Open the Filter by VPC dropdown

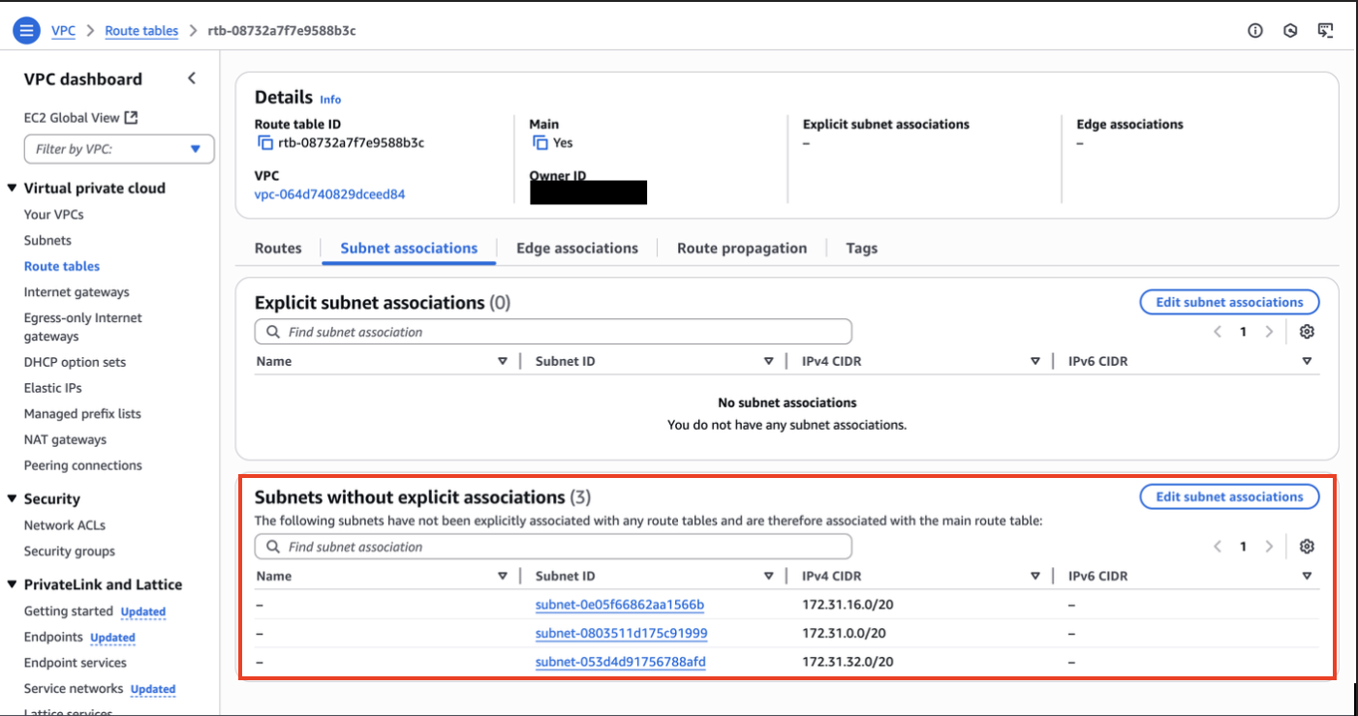coord(118,149)
